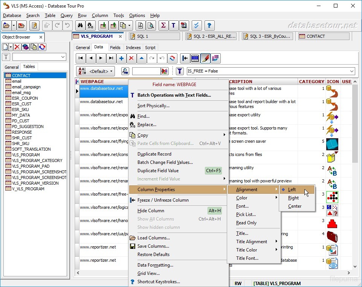Viewport: 362px width, 287px height.
Task: Jump to the last record in the navigator
Action: click(111, 58)
